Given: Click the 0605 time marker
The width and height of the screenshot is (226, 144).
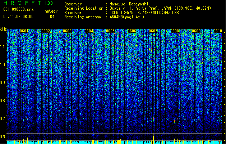Looking at the screenshot, I should 110,31.
